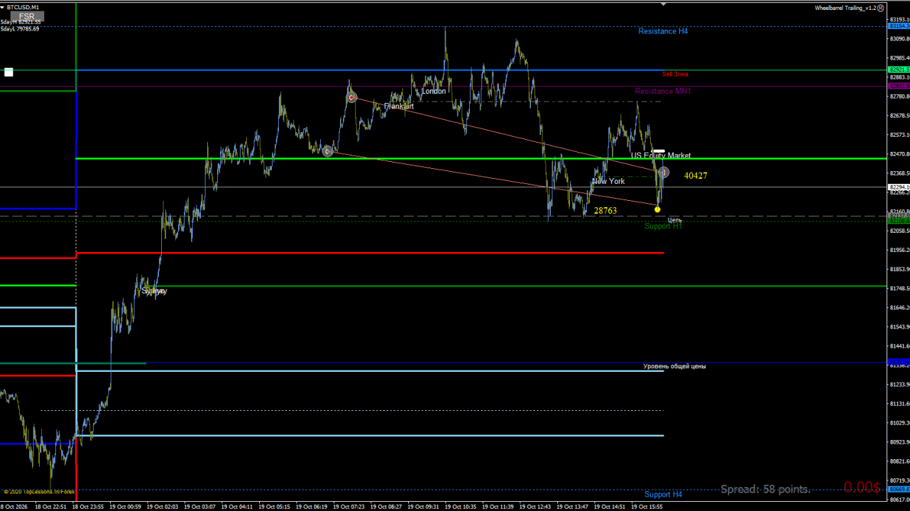
Task: Click the sad-face Expert Advisor status icon
Action: 880,8
